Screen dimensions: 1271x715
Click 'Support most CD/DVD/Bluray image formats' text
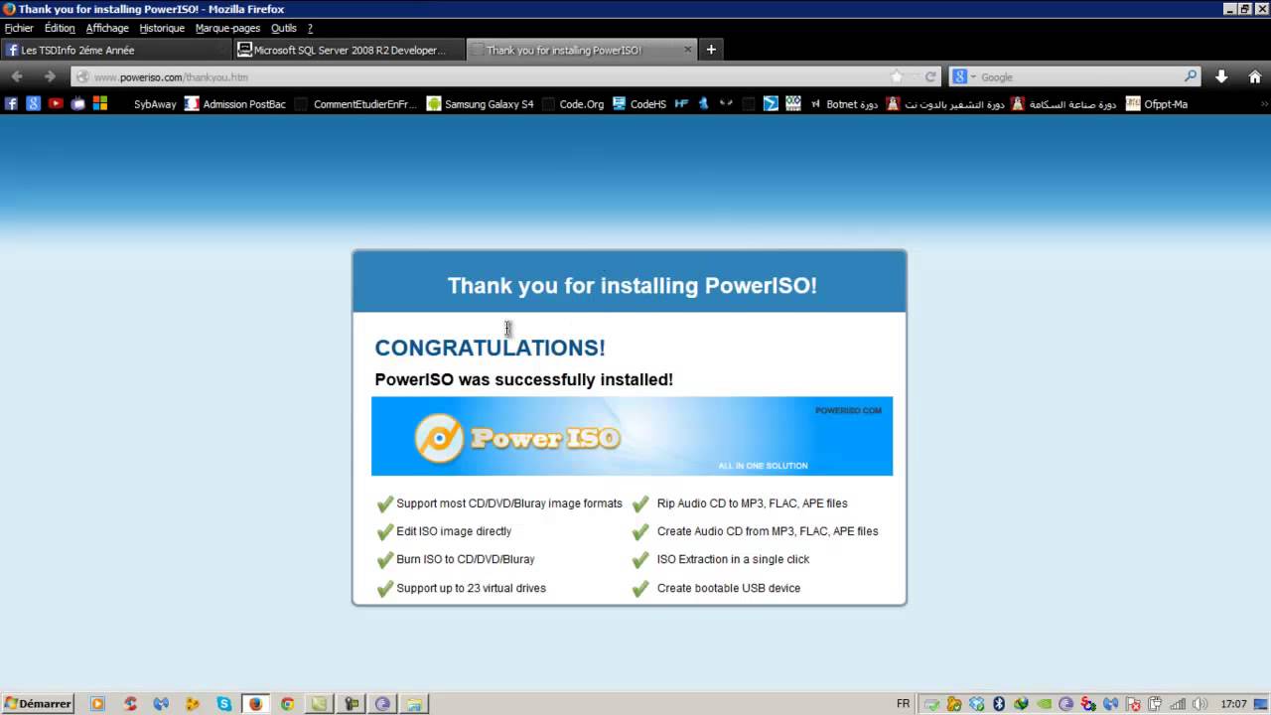coord(509,503)
